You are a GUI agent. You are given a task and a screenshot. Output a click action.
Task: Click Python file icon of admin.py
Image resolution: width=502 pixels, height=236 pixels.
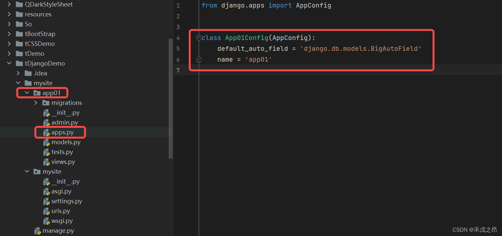[x=46, y=123]
